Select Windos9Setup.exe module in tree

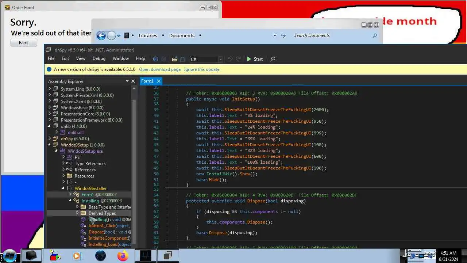click(85, 151)
